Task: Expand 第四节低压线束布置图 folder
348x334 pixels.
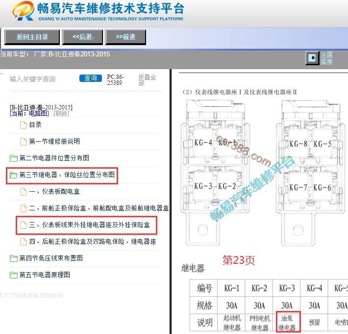Action: pos(51,258)
